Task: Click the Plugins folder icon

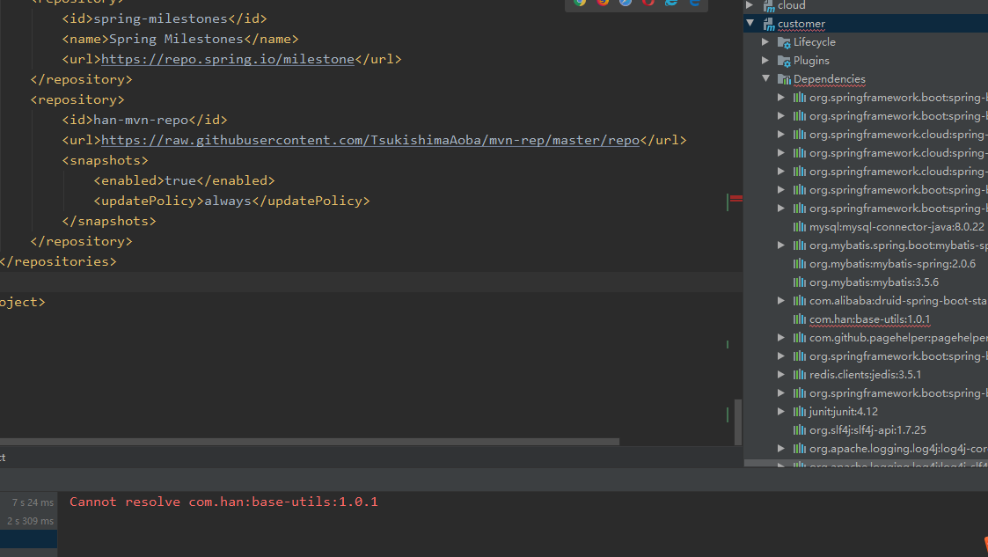Action: [785, 61]
